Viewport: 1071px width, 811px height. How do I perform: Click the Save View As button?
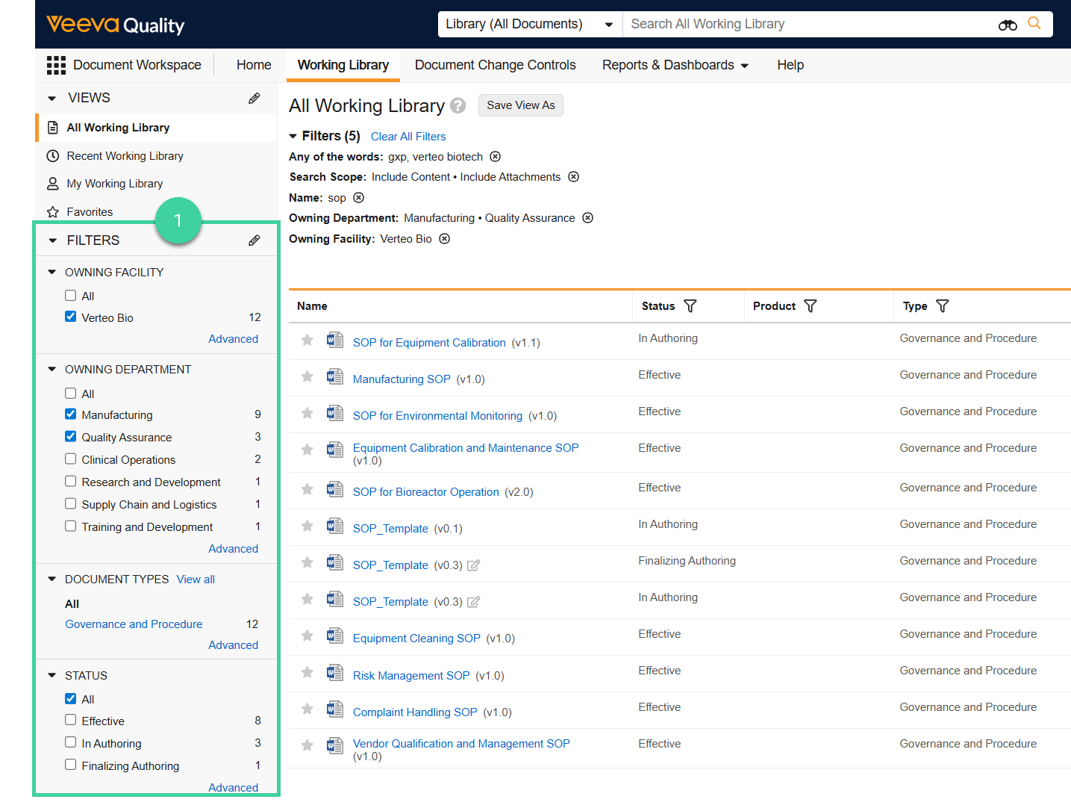(x=521, y=105)
